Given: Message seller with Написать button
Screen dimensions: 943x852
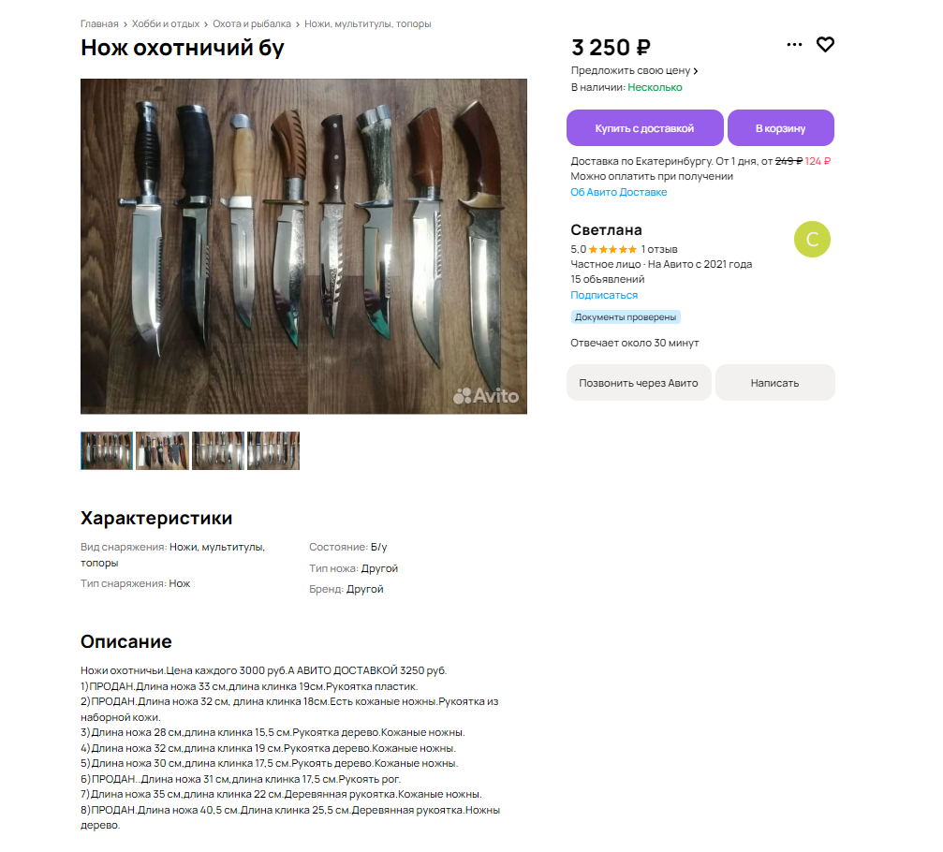Looking at the screenshot, I should coord(774,383).
